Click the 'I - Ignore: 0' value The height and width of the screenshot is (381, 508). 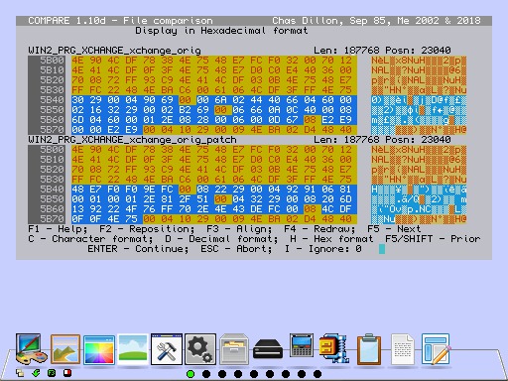[322, 249]
